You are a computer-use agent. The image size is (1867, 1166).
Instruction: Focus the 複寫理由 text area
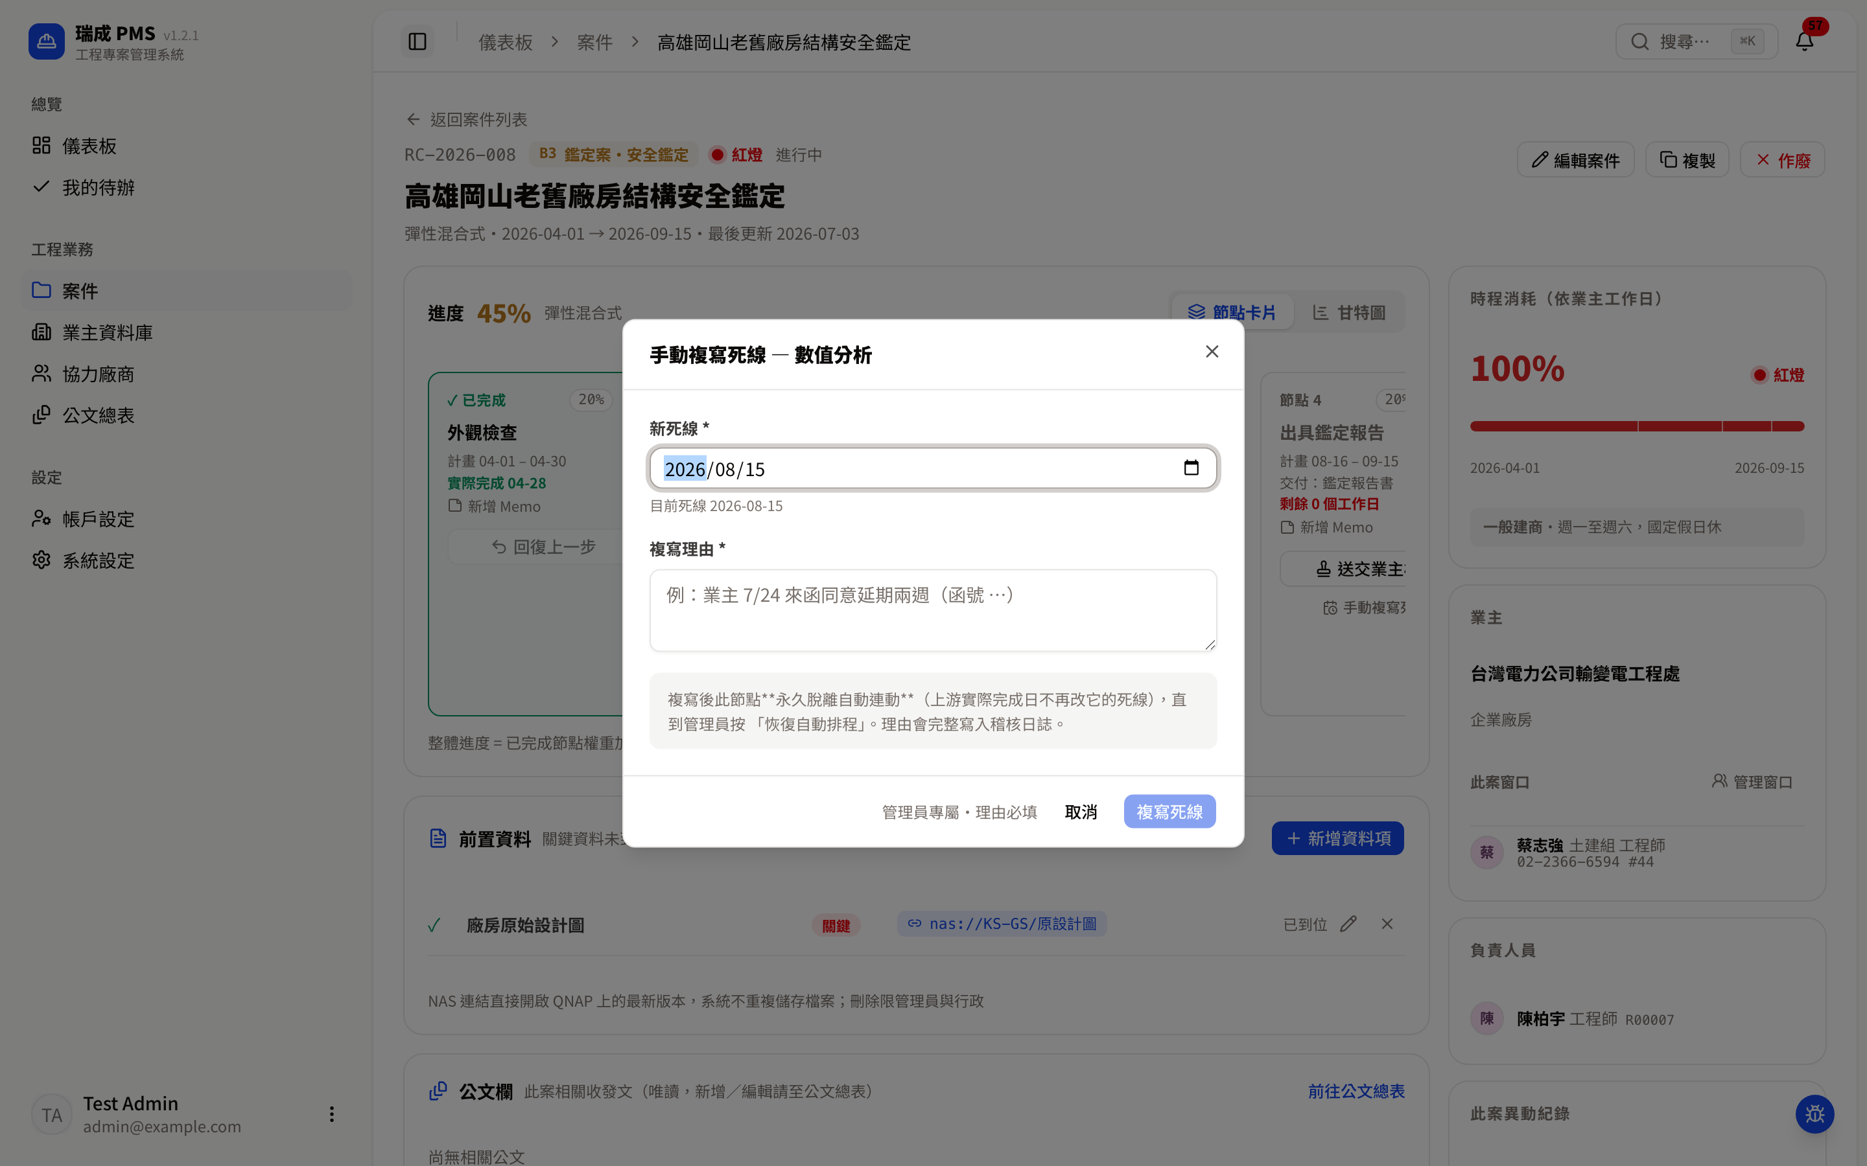[x=933, y=610]
